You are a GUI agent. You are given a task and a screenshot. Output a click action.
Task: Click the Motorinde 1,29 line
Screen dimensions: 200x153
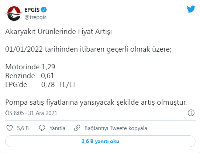[x=30, y=67]
